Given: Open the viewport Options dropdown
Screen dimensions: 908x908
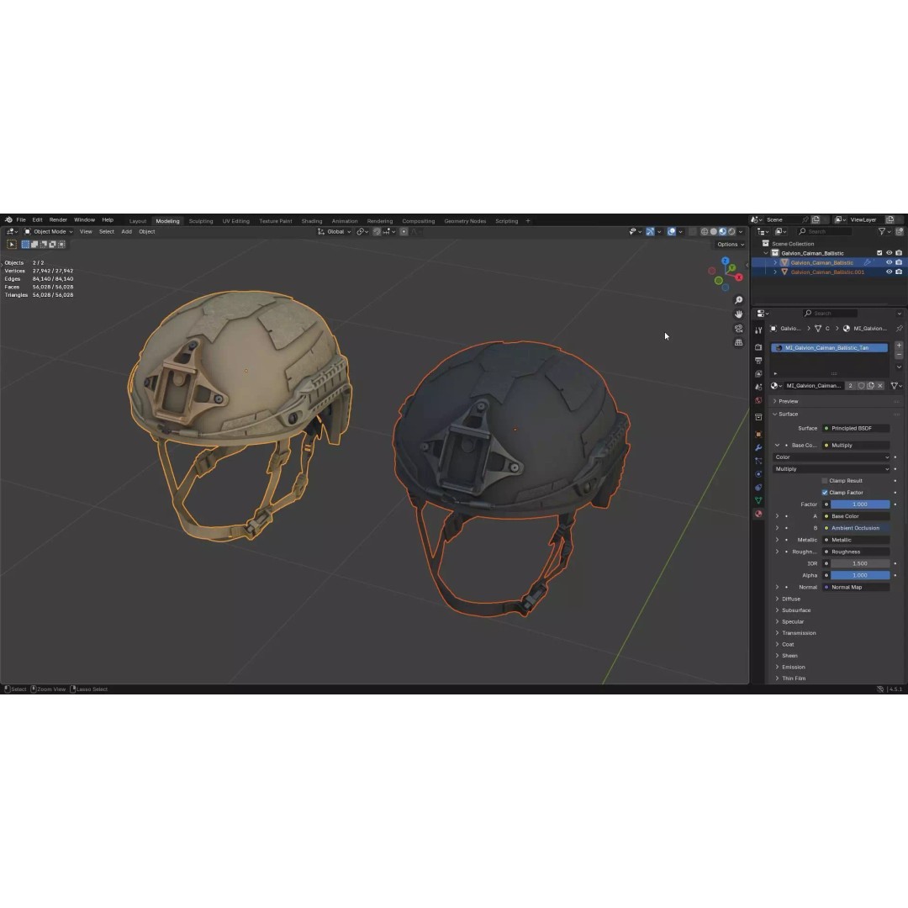Looking at the screenshot, I should coord(731,245).
